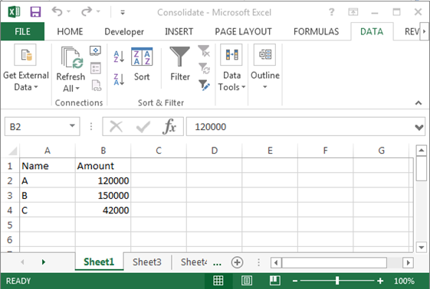This screenshot has height=289, width=430.
Task: Sort A to Z ascending
Action: 119,57
